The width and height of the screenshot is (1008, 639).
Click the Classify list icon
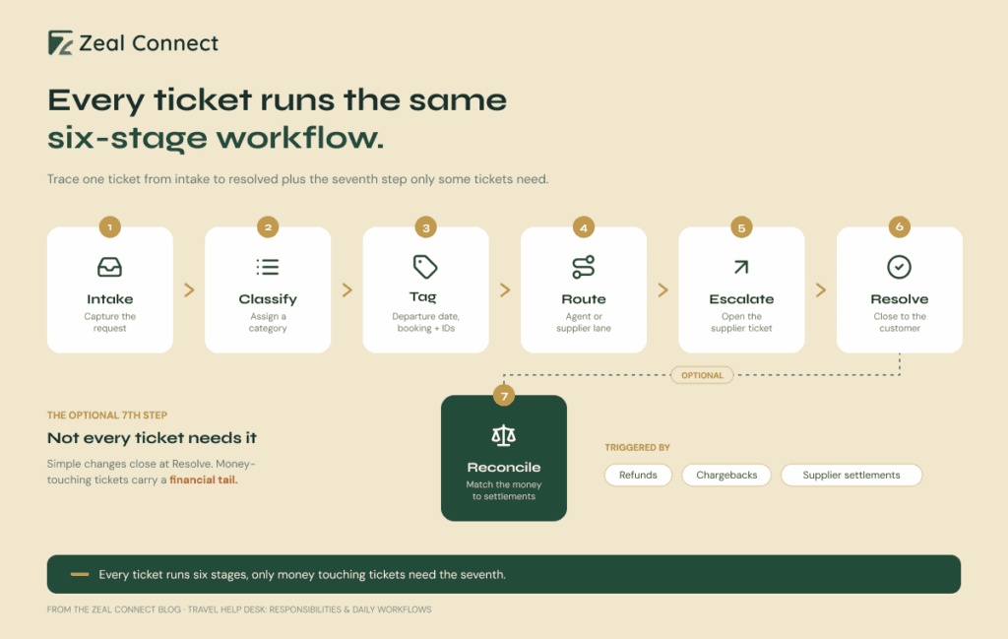[x=268, y=267]
